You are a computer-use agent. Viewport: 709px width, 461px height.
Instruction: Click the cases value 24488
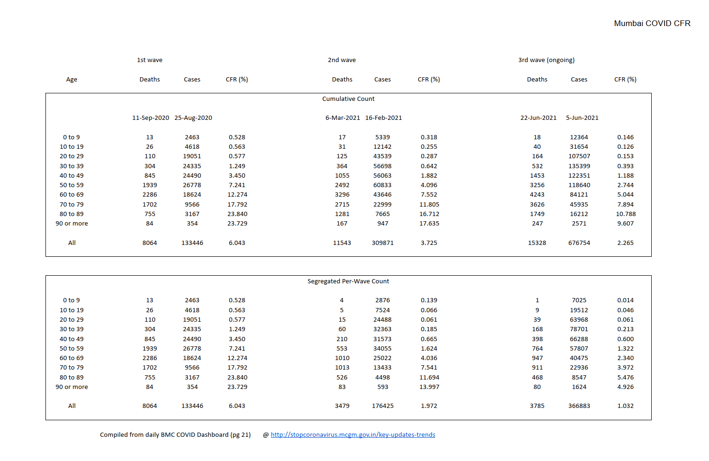(383, 320)
